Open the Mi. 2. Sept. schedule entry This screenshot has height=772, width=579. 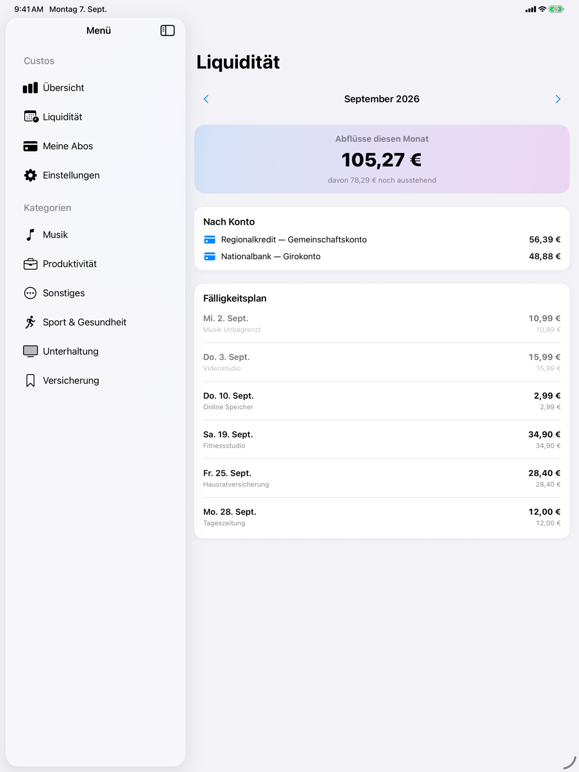pyautogui.click(x=382, y=324)
